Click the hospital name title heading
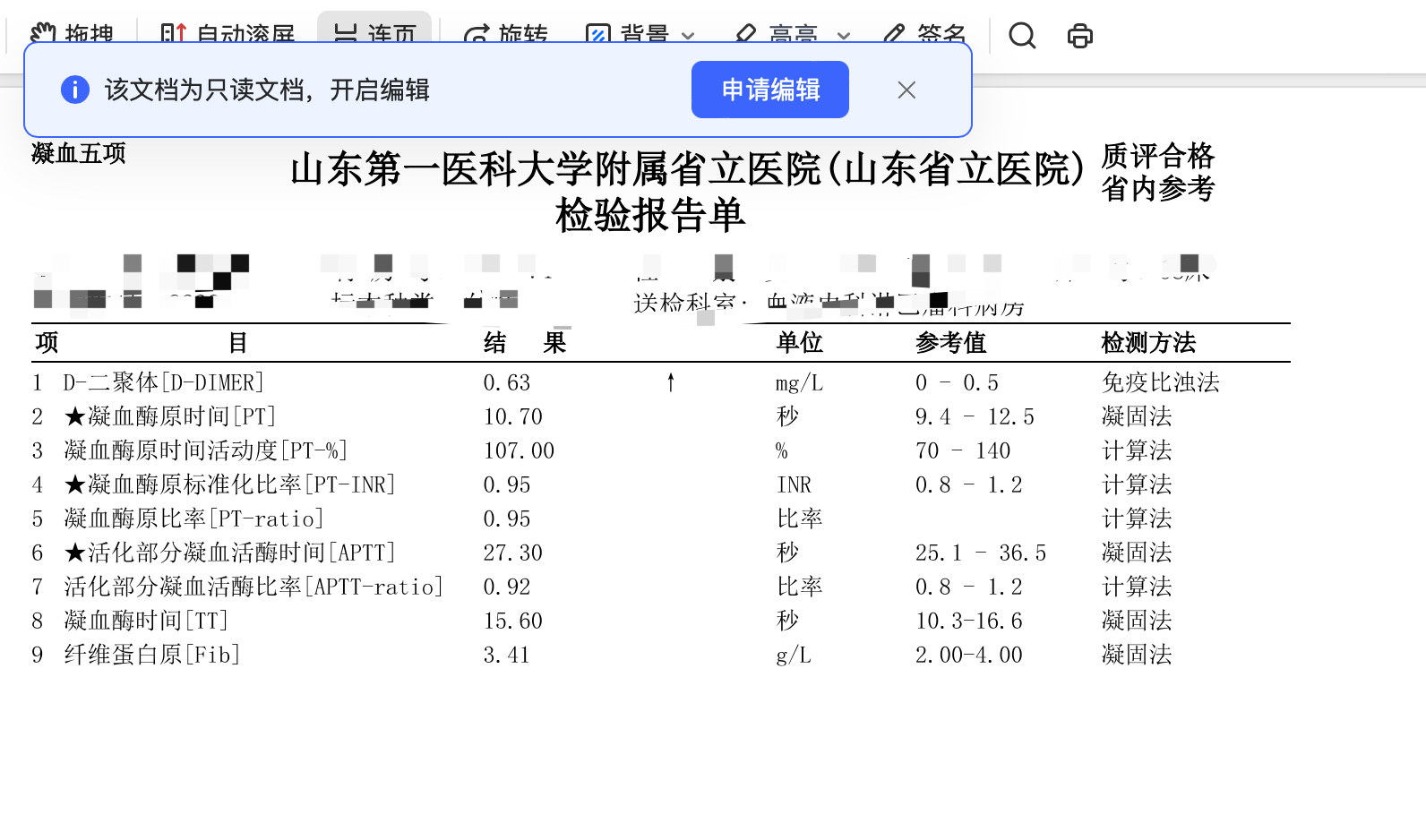 tap(687, 169)
